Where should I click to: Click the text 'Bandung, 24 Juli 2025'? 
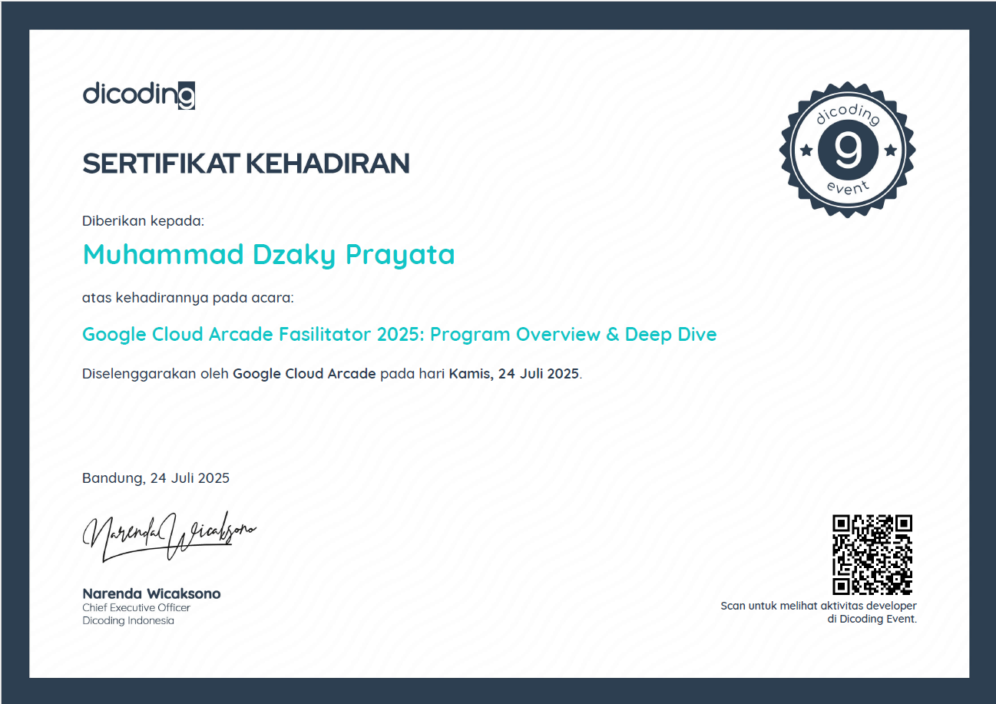[156, 478]
